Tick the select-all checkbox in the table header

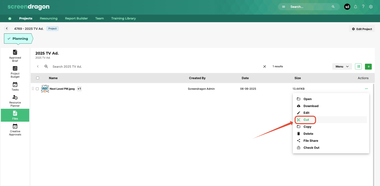tap(38, 78)
